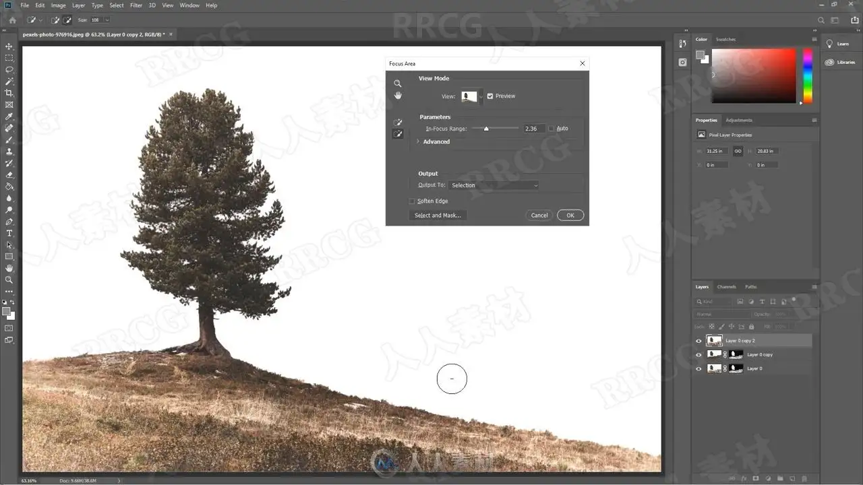Click the OK button
Screen dimensions: 863x485
pos(570,216)
